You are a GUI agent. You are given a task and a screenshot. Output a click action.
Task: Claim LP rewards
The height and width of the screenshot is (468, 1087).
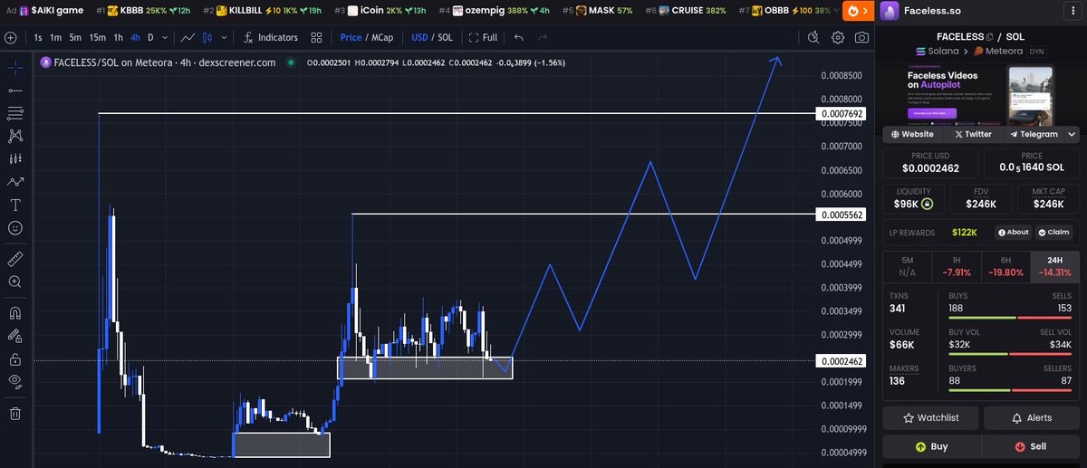click(x=1053, y=232)
